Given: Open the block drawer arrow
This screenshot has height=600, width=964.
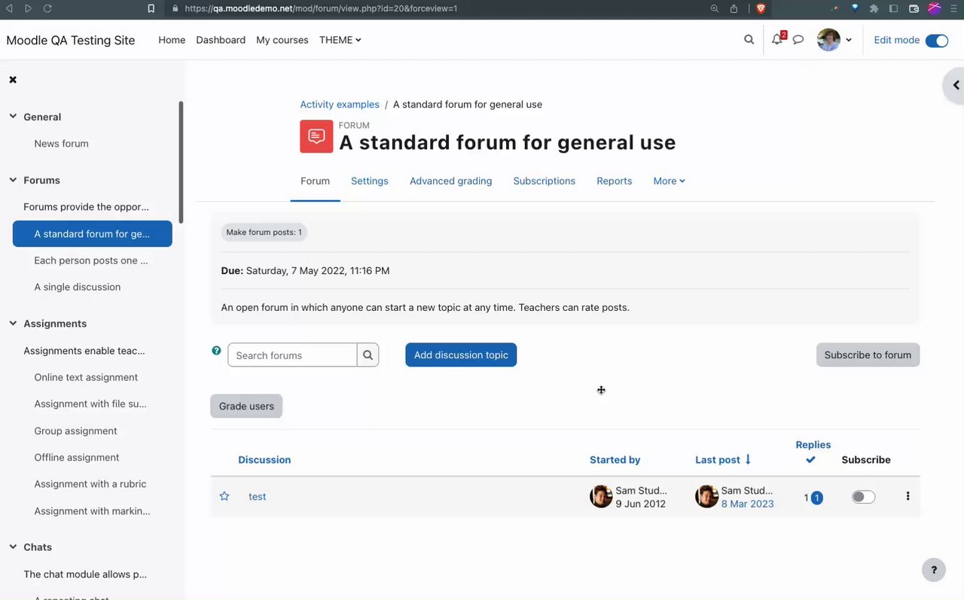Looking at the screenshot, I should tap(955, 85).
